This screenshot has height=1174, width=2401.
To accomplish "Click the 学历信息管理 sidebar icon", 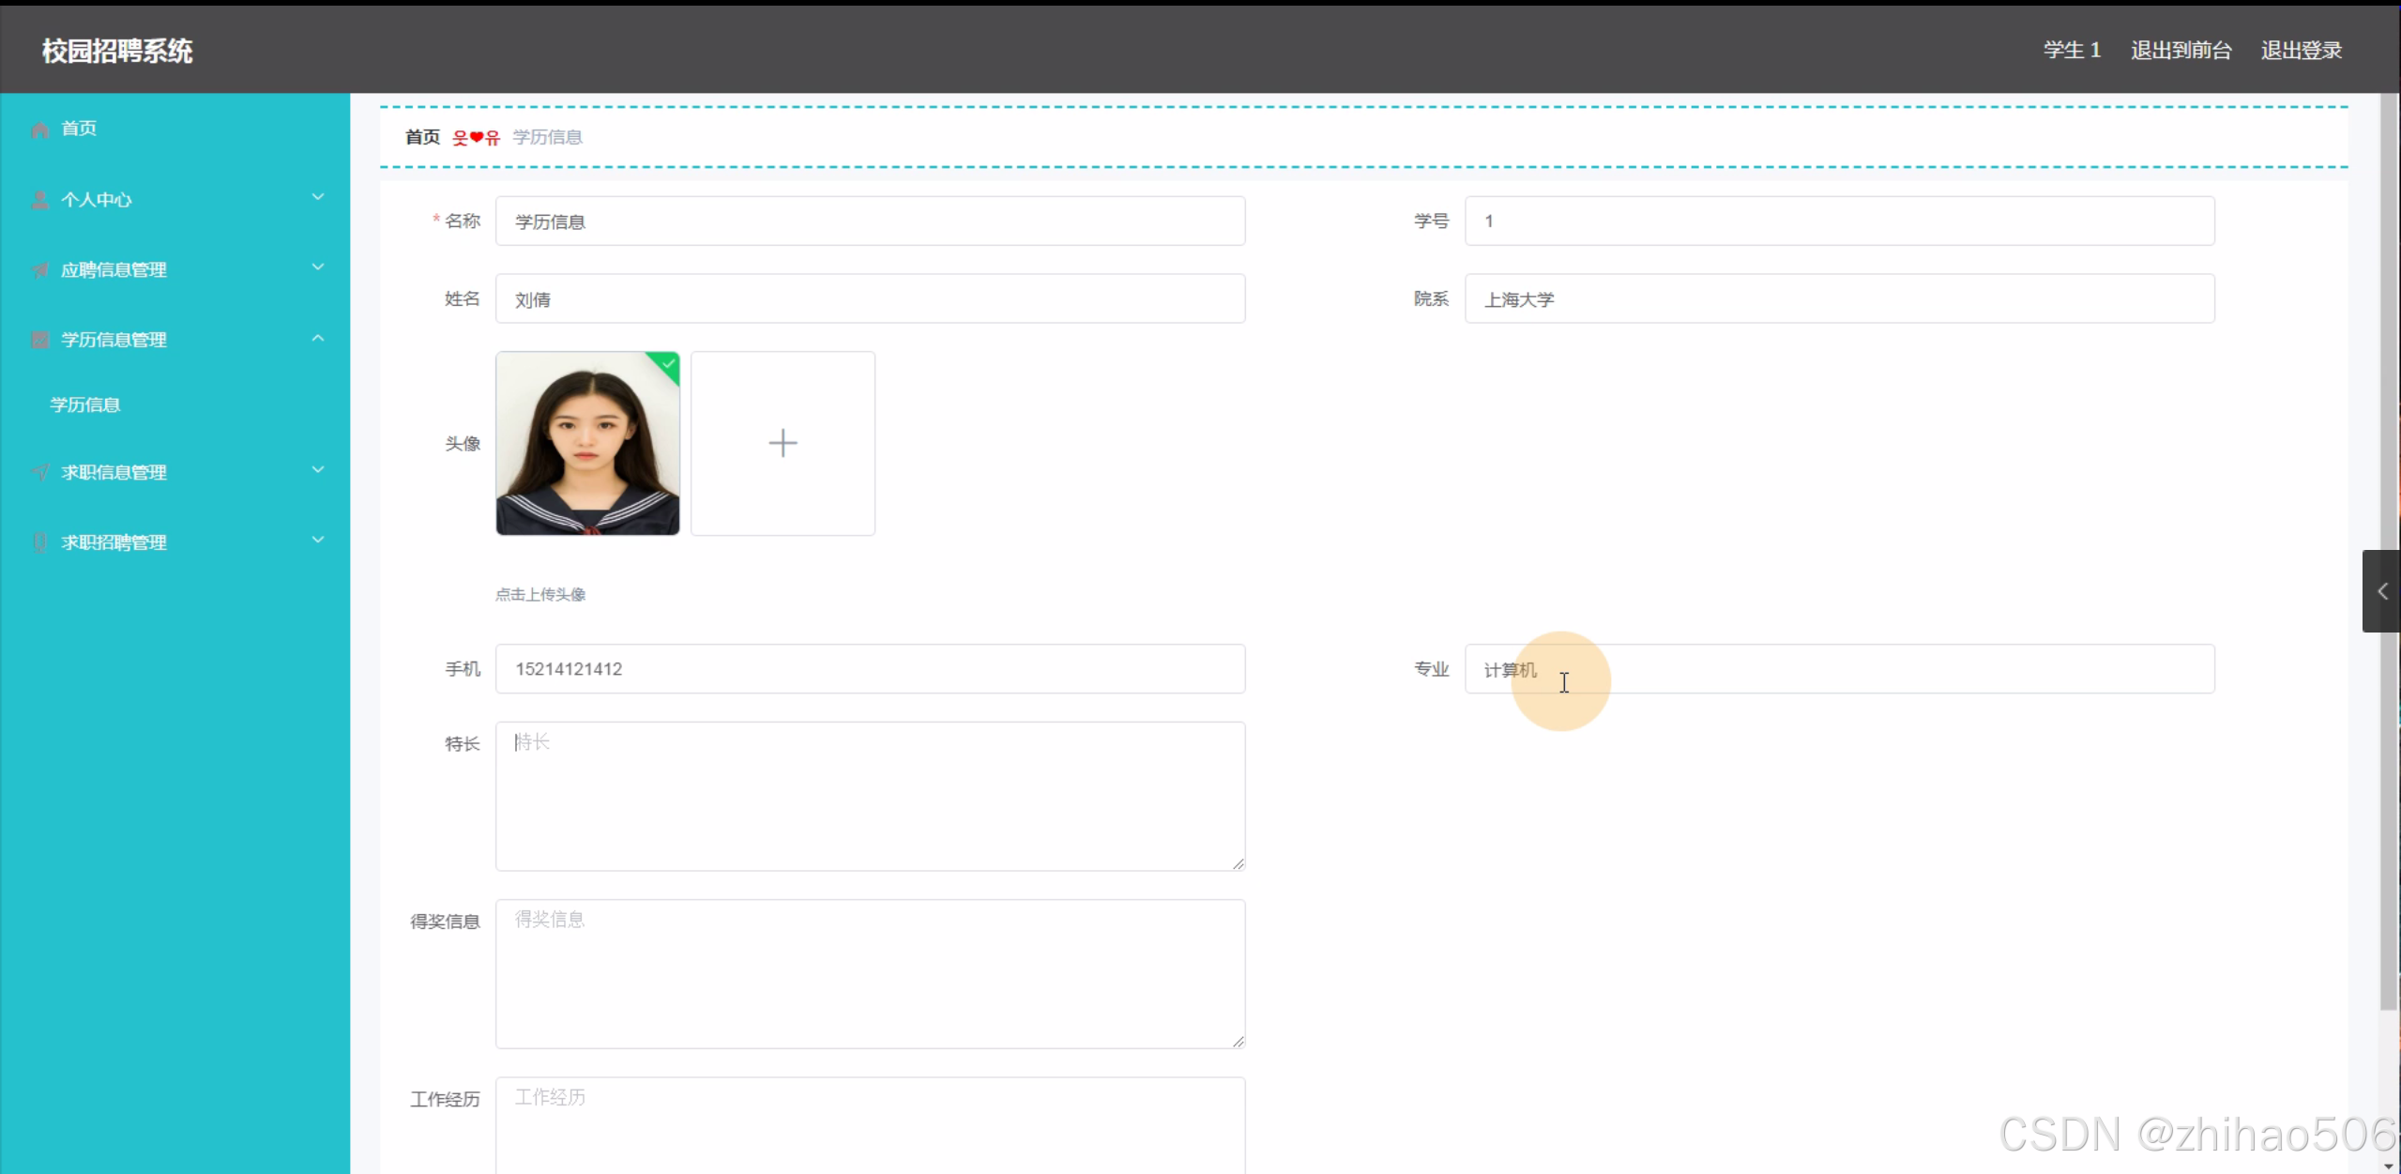I will pyautogui.click(x=39, y=340).
